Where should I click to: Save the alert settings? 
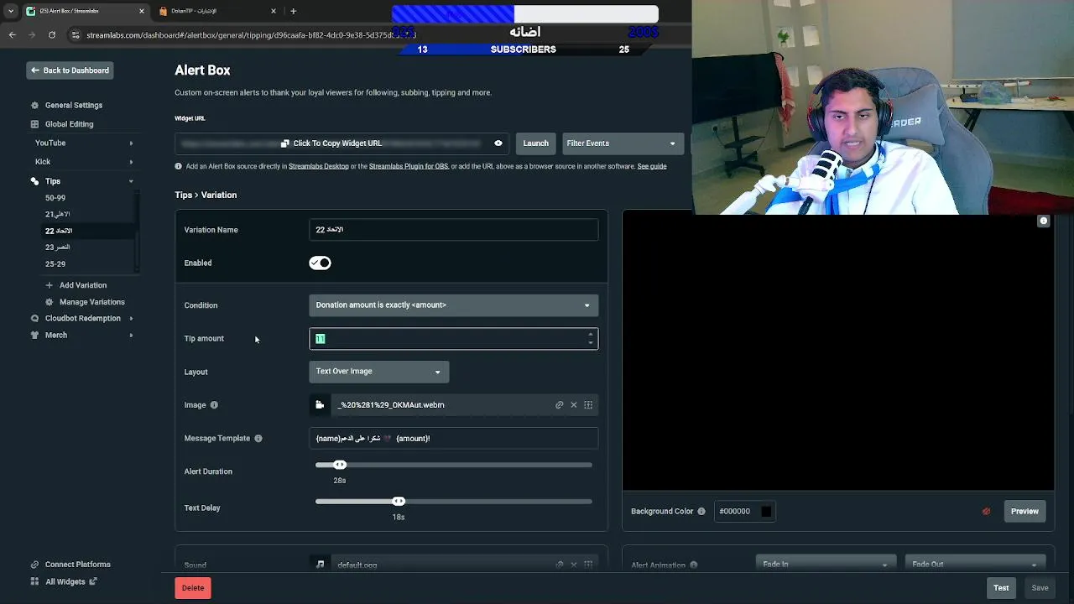(x=1040, y=588)
